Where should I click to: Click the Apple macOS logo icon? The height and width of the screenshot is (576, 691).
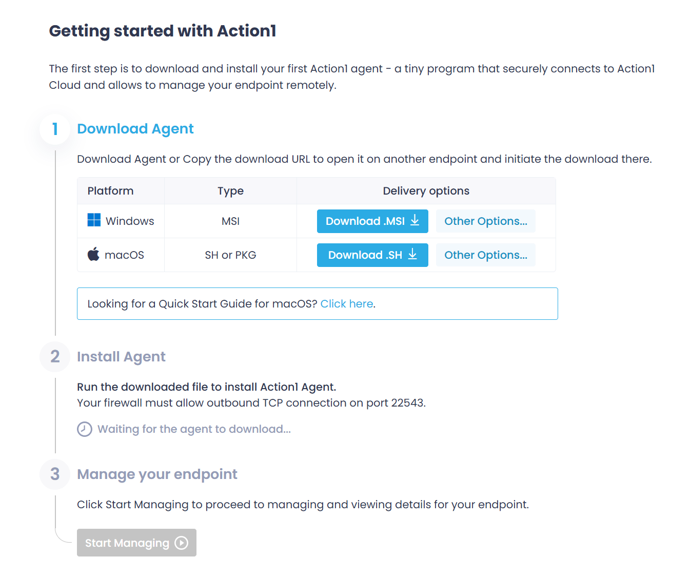point(93,254)
